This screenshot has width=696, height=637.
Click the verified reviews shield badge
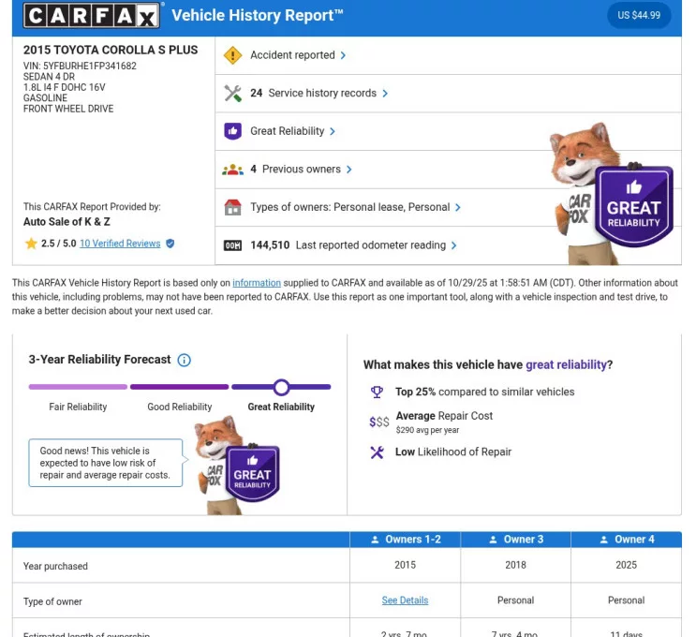coord(170,244)
